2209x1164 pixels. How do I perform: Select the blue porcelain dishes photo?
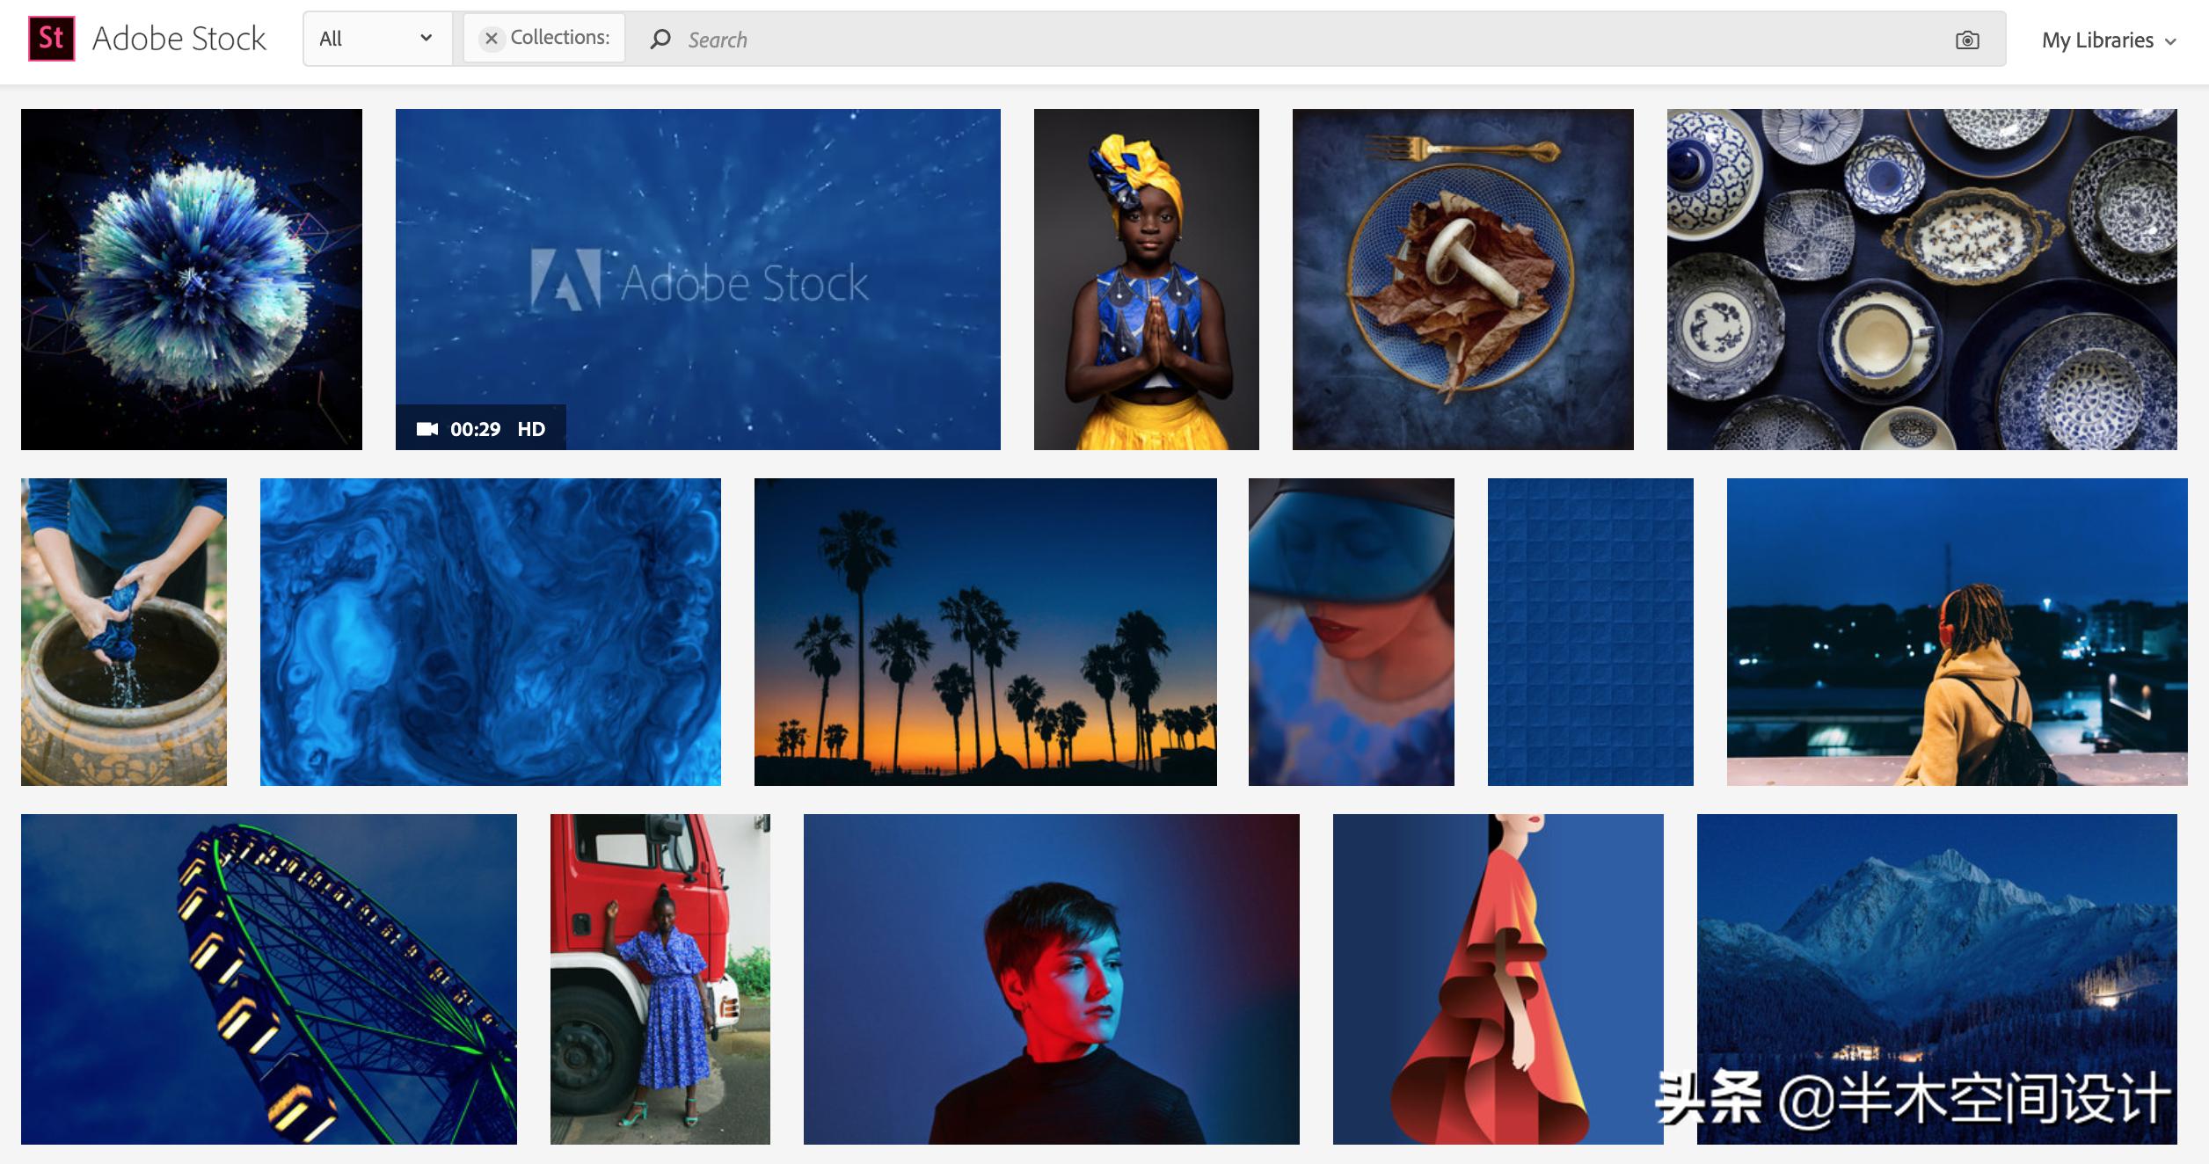(x=1921, y=280)
